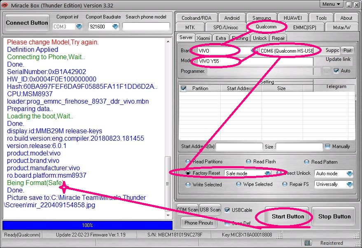Switch to the Android tab
Screen dimensions: 362x248
[x=231, y=18]
